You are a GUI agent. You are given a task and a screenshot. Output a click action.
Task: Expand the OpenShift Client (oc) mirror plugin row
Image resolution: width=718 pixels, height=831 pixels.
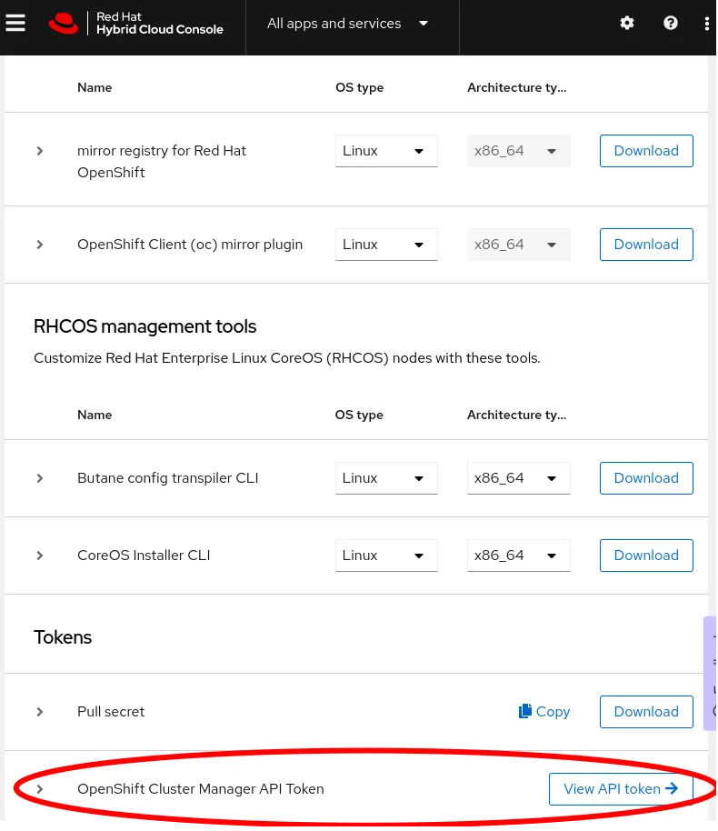[40, 245]
